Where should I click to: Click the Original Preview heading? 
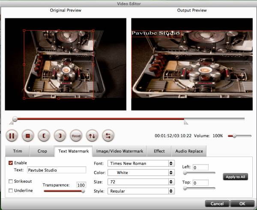point(66,10)
